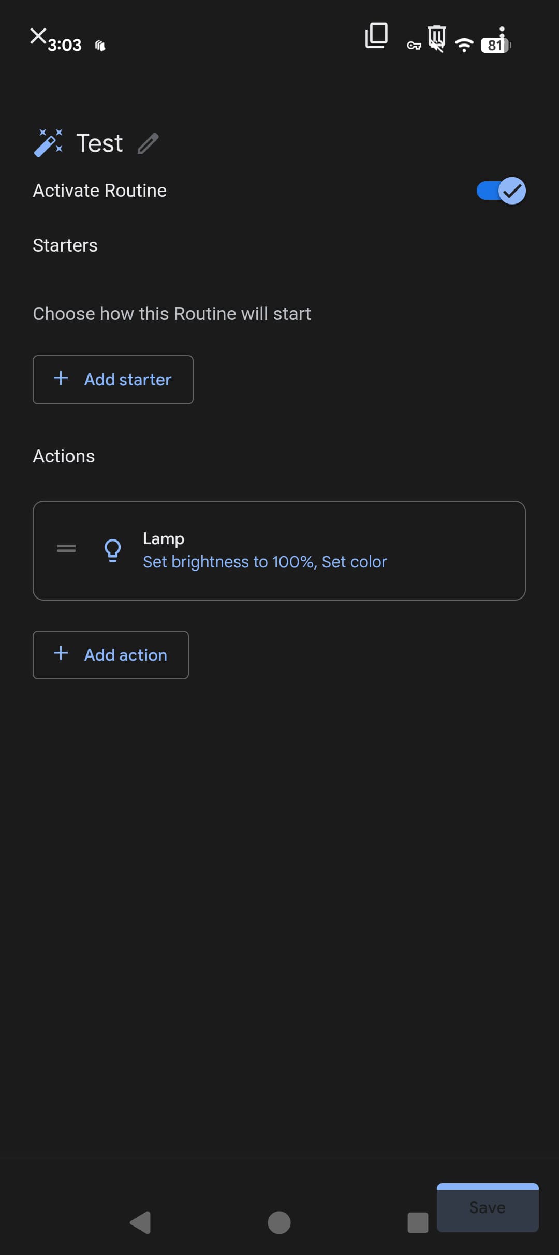
Task: Save the routine
Action: click(487, 1207)
